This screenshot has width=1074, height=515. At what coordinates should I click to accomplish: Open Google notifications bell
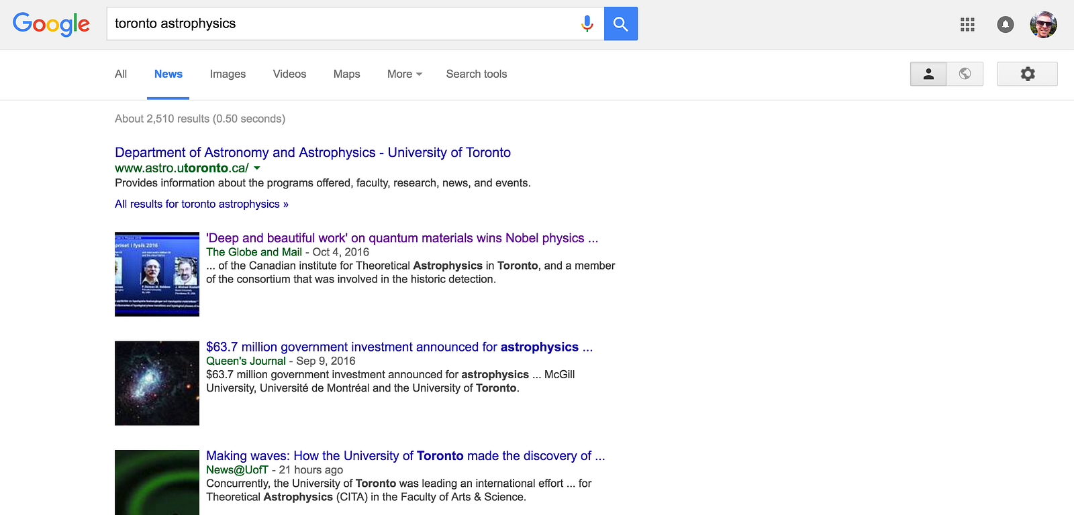pyautogui.click(x=1005, y=25)
